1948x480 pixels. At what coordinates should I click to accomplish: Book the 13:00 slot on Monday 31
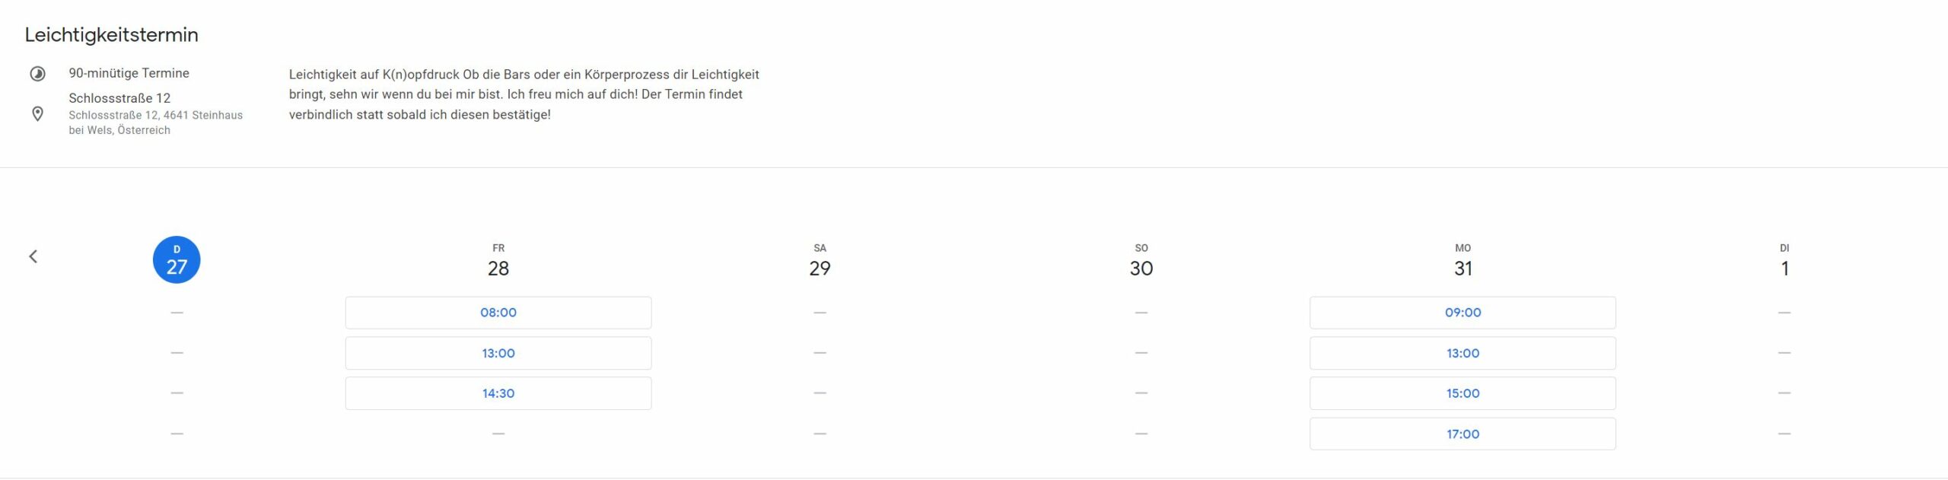click(x=1463, y=353)
